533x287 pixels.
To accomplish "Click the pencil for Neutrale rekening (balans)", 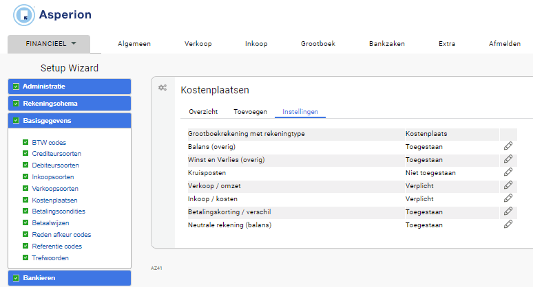I will click(x=508, y=225).
